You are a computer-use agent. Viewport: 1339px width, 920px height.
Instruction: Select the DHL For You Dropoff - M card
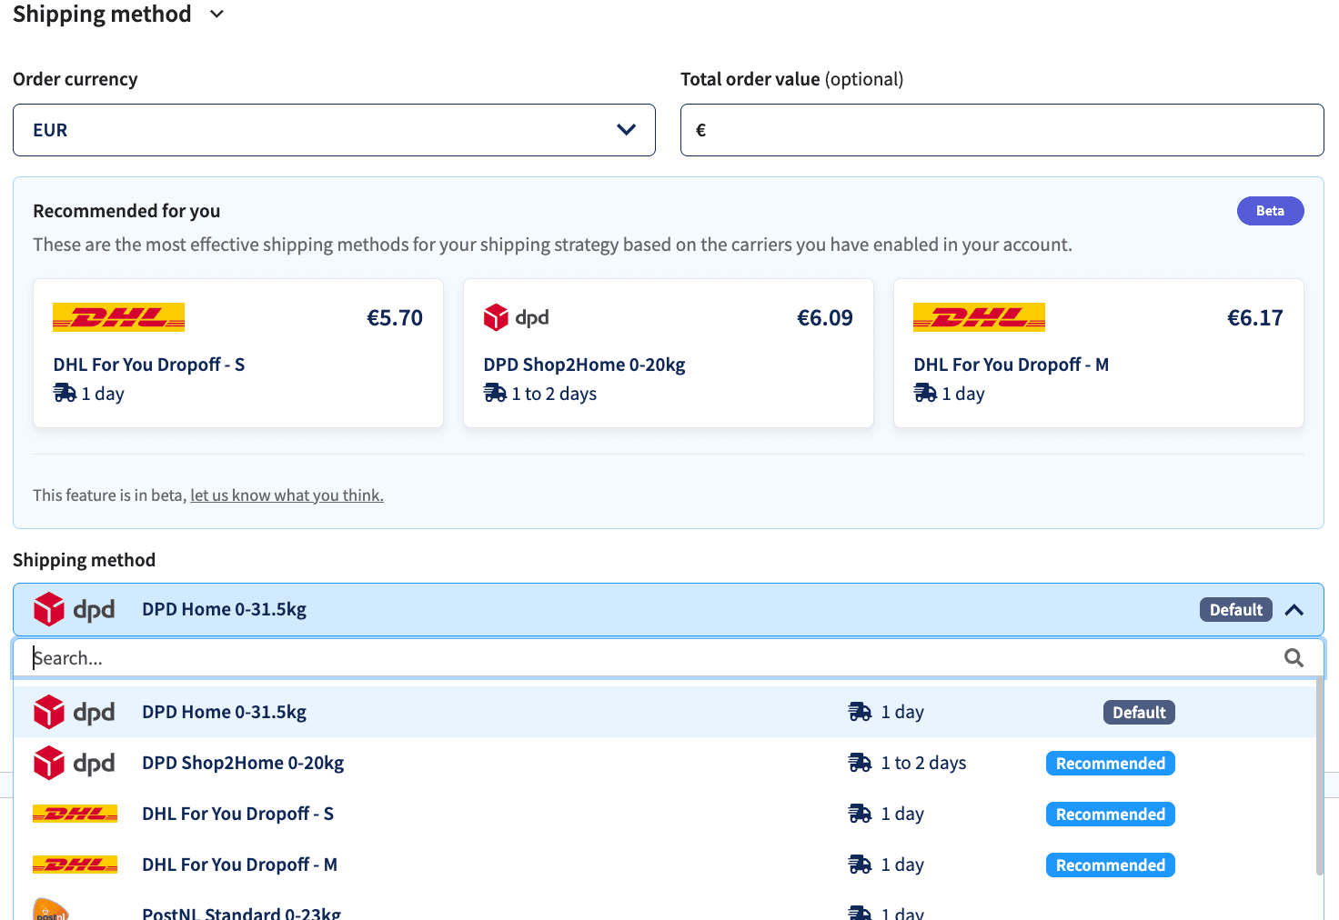click(1099, 353)
